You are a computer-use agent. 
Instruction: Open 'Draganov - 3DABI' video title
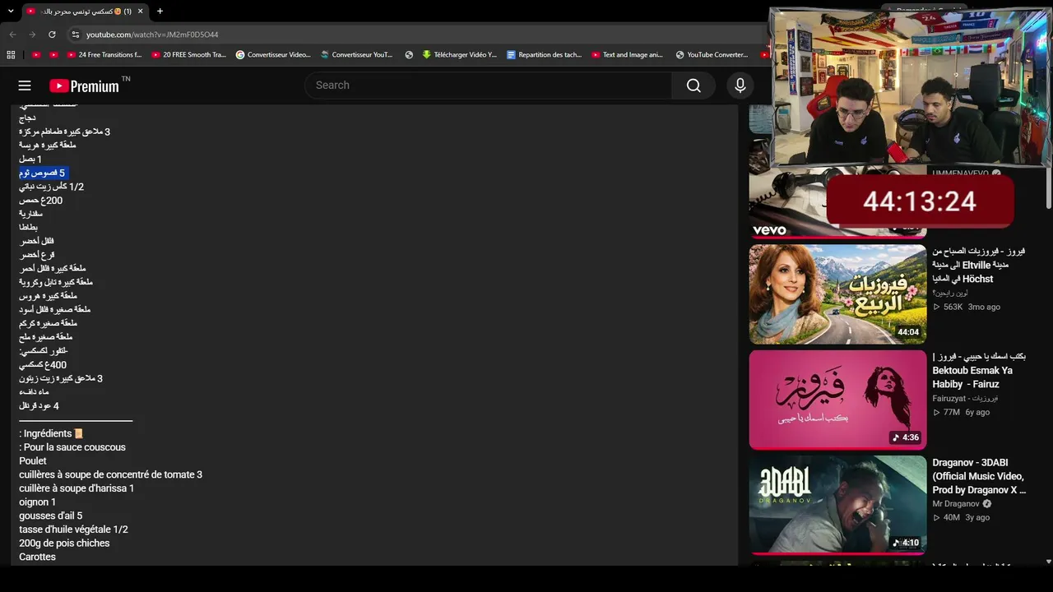pyautogui.click(x=979, y=476)
